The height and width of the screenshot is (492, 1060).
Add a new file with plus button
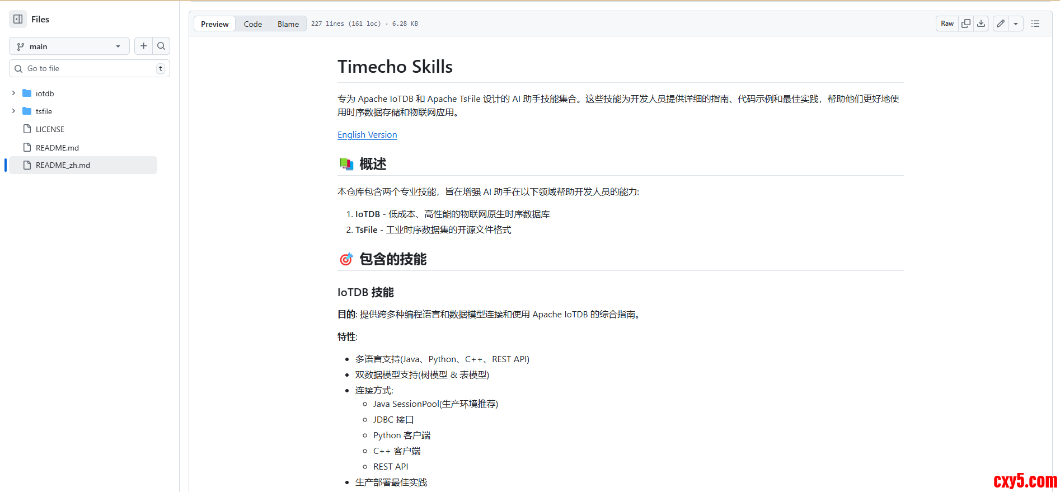[x=144, y=46]
